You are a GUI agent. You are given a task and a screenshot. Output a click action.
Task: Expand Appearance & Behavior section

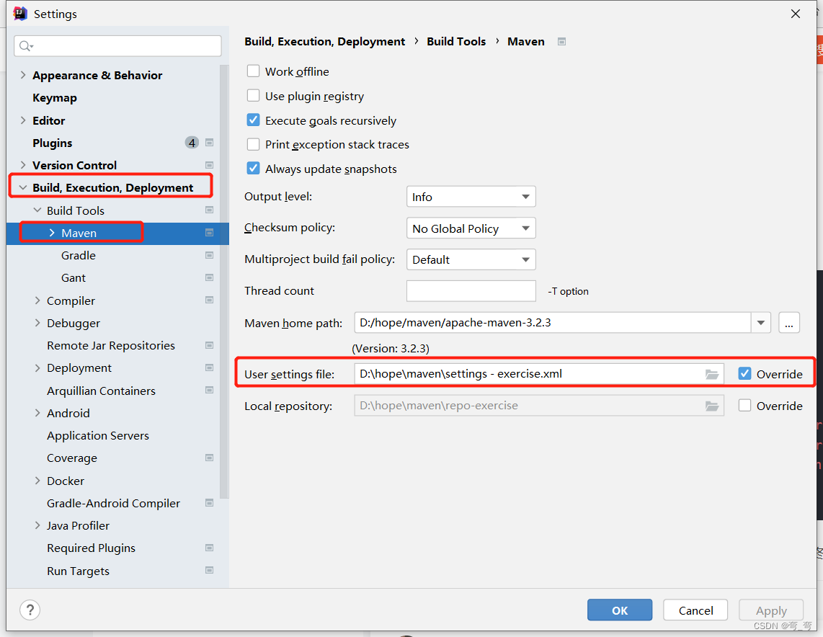pyautogui.click(x=22, y=75)
